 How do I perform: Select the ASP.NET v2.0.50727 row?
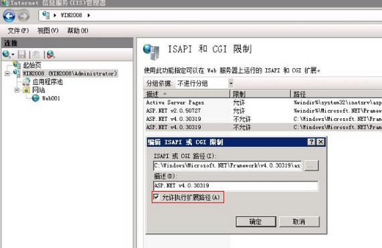(263, 111)
